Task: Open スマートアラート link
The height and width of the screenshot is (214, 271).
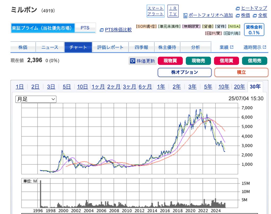Action: [x=156, y=11]
